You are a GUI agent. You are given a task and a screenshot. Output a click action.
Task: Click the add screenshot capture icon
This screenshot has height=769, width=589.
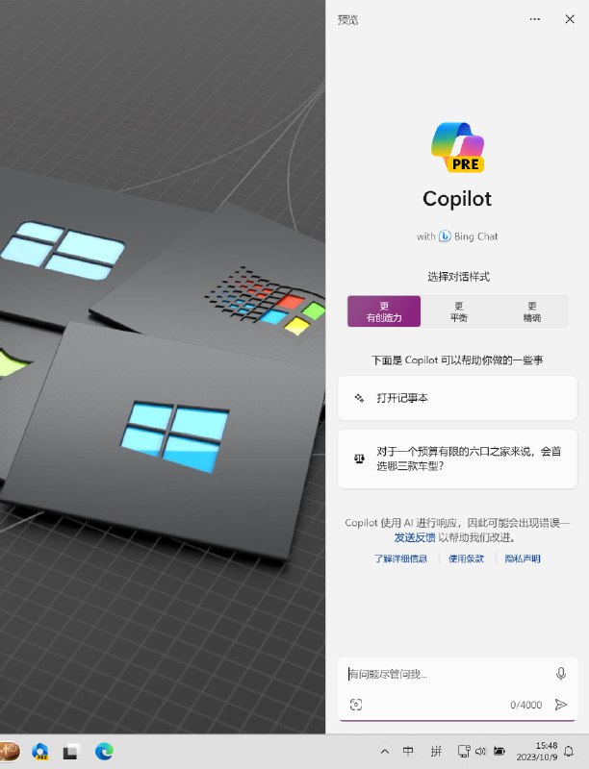(356, 705)
